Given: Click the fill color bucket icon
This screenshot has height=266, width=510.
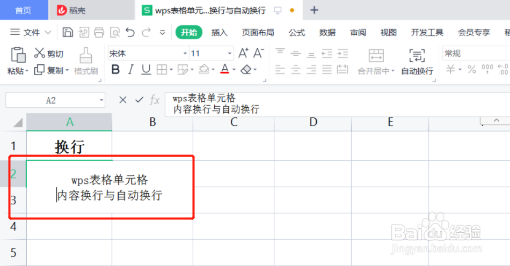Looking at the screenshot, I should [204, 69].
